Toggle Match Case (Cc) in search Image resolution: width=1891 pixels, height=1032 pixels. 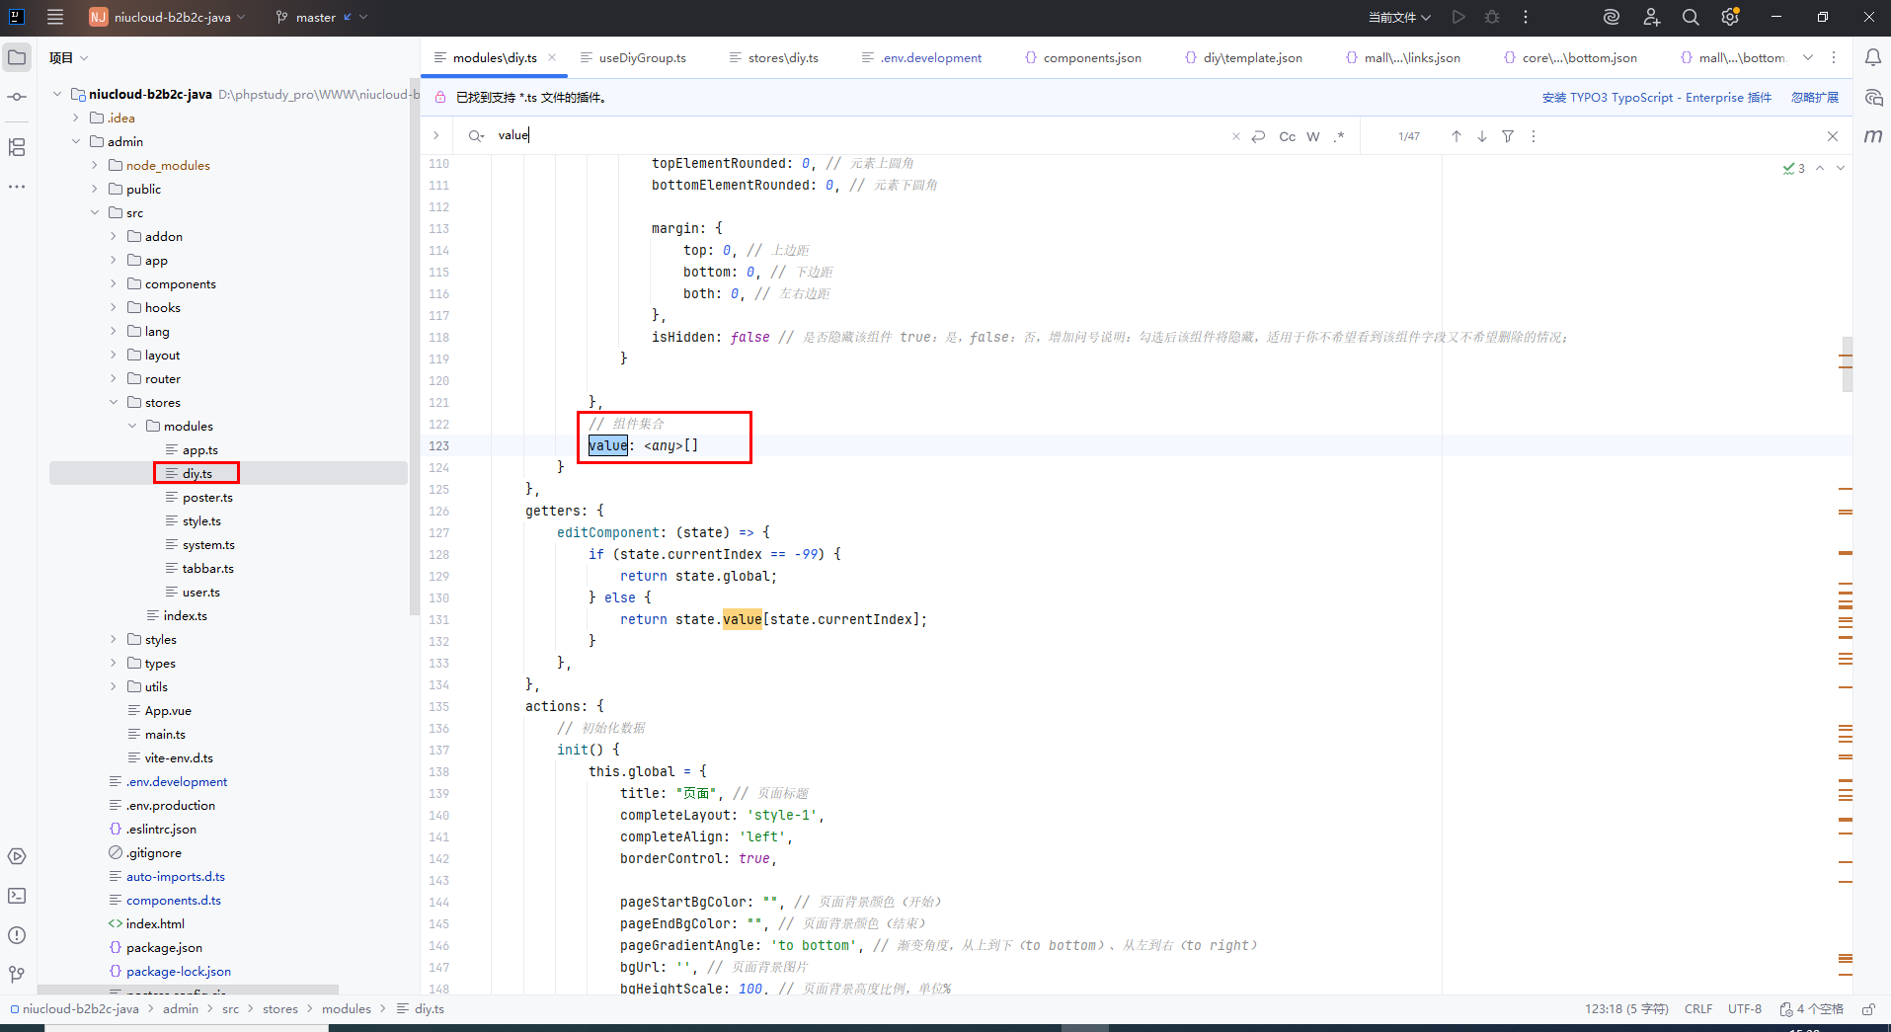click(1287, 136)
